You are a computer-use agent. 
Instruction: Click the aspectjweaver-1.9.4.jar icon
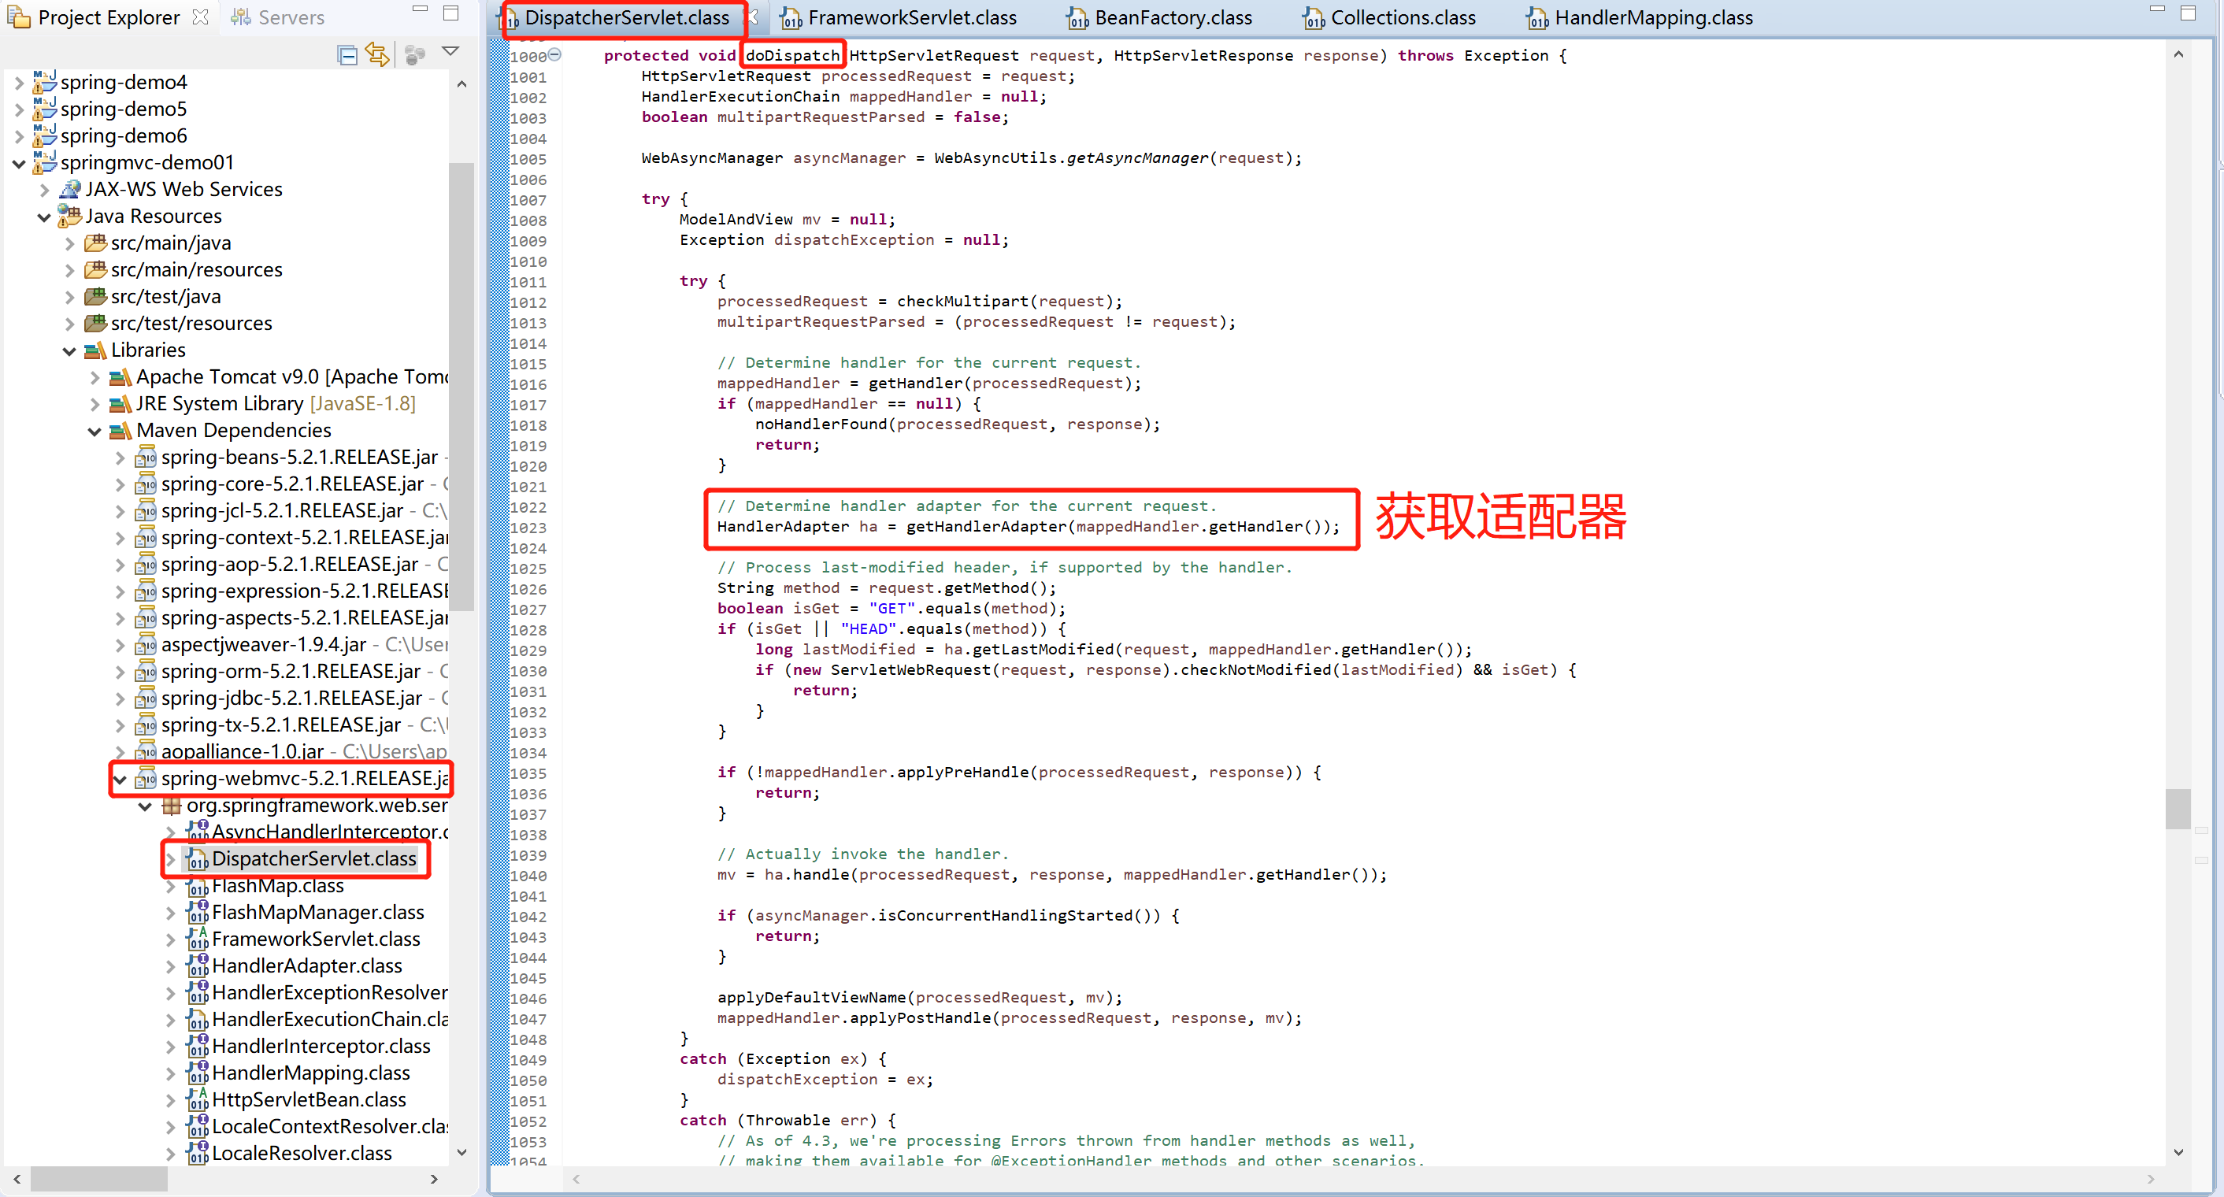(x=146, y=644)
